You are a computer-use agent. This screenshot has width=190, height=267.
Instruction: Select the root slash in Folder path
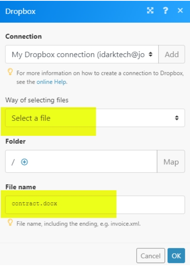point(13,162)
